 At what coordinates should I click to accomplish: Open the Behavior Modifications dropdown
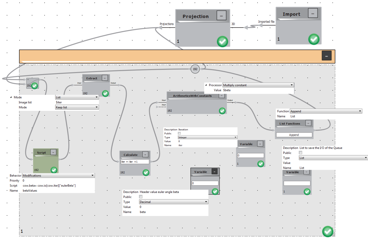(58, 175)
